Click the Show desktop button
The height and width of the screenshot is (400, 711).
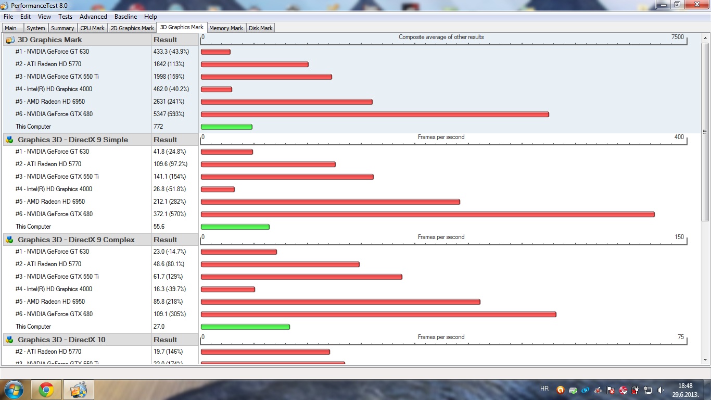[x=707, y=390]
